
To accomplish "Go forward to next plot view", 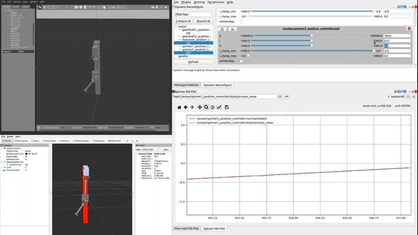I will tap(192, 107).
